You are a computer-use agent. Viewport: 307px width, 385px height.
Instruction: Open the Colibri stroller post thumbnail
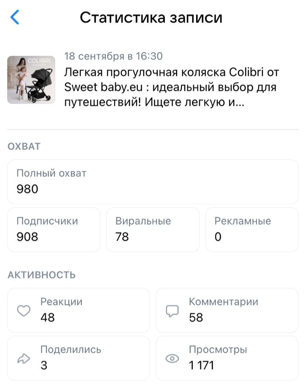tap(31, 80)
